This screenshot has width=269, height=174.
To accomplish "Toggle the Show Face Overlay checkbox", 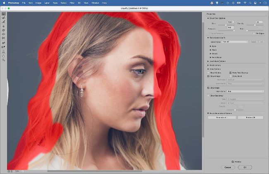I will click(x=231, y=72).
